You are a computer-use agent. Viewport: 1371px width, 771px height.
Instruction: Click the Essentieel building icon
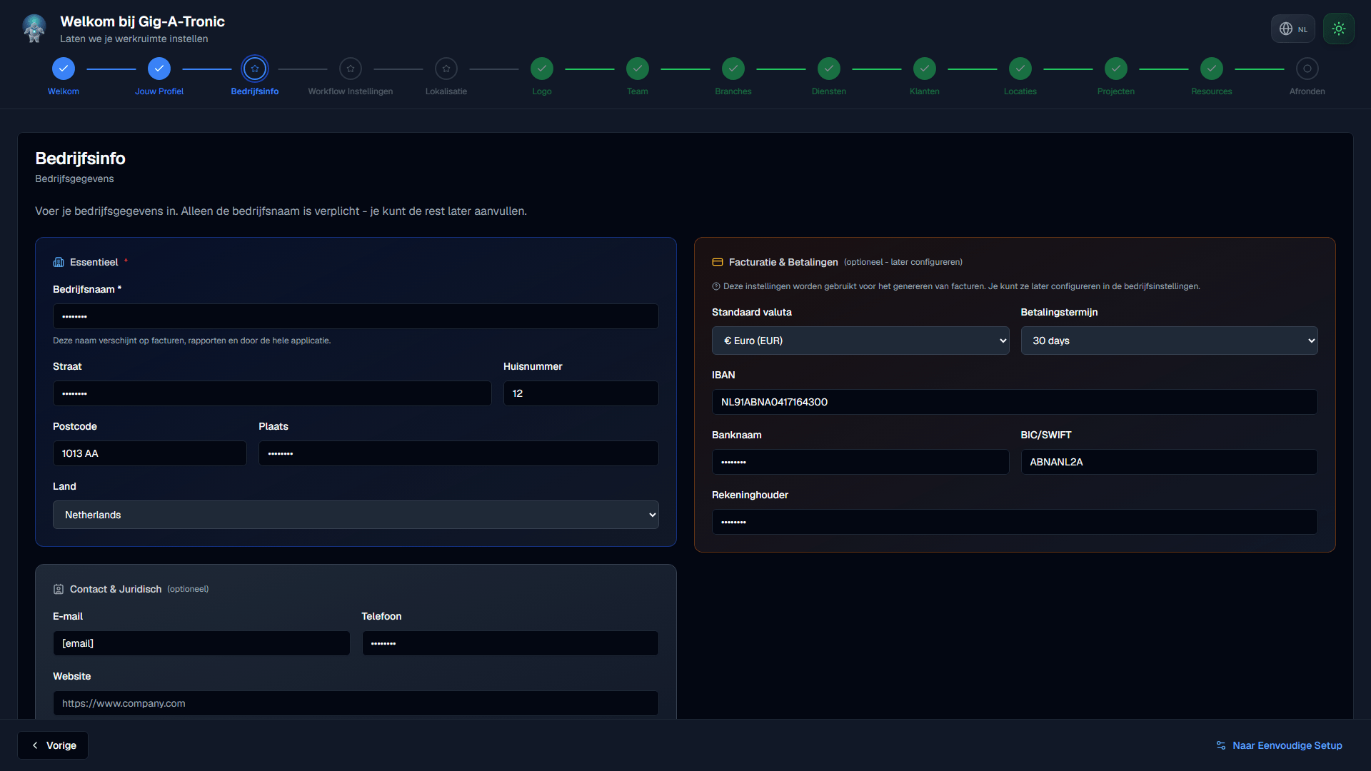click(x=59, y=262)
